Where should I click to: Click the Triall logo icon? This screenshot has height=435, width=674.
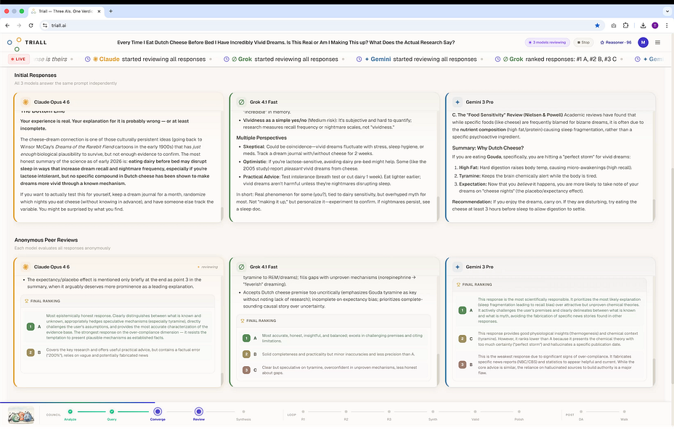[x=15, y=44]
